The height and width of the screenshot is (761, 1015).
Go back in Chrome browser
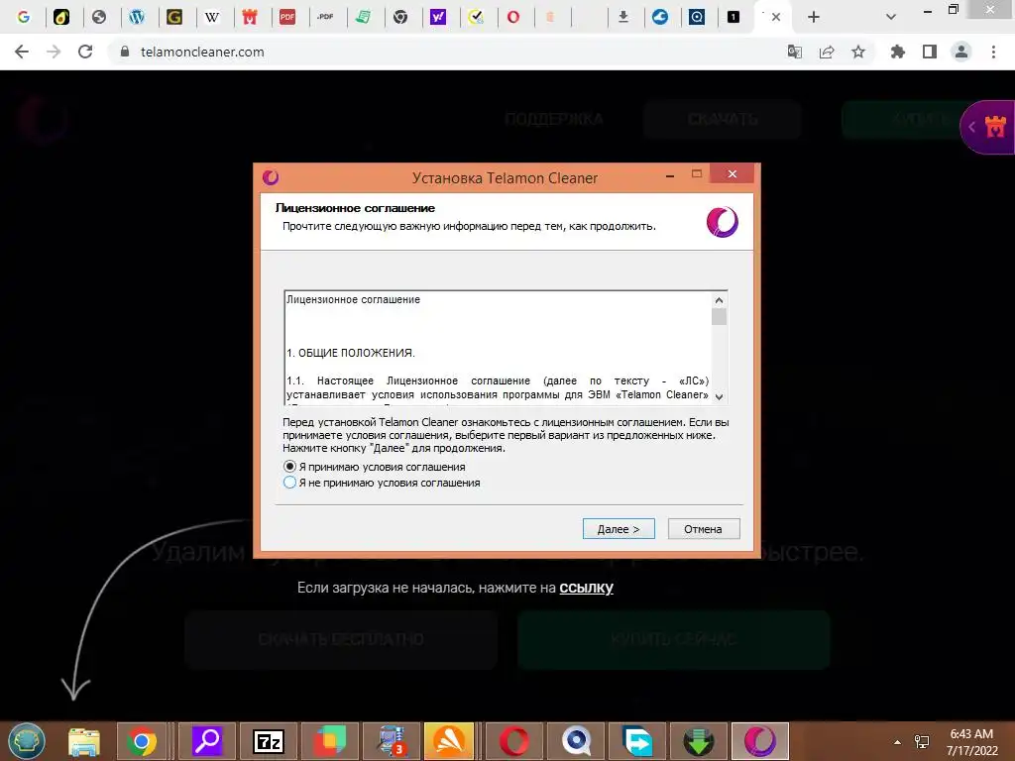tap(22, 52)
